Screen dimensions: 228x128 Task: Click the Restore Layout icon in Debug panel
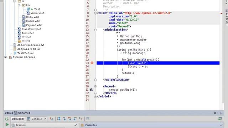tap(220, 119)
